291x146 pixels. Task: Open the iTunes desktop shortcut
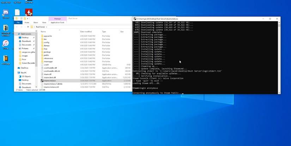(x=6, y=44)
